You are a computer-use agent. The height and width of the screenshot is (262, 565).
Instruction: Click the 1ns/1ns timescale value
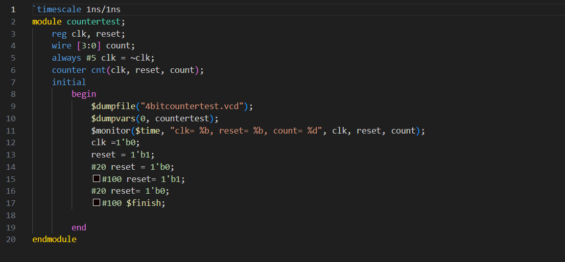(103, 9)
